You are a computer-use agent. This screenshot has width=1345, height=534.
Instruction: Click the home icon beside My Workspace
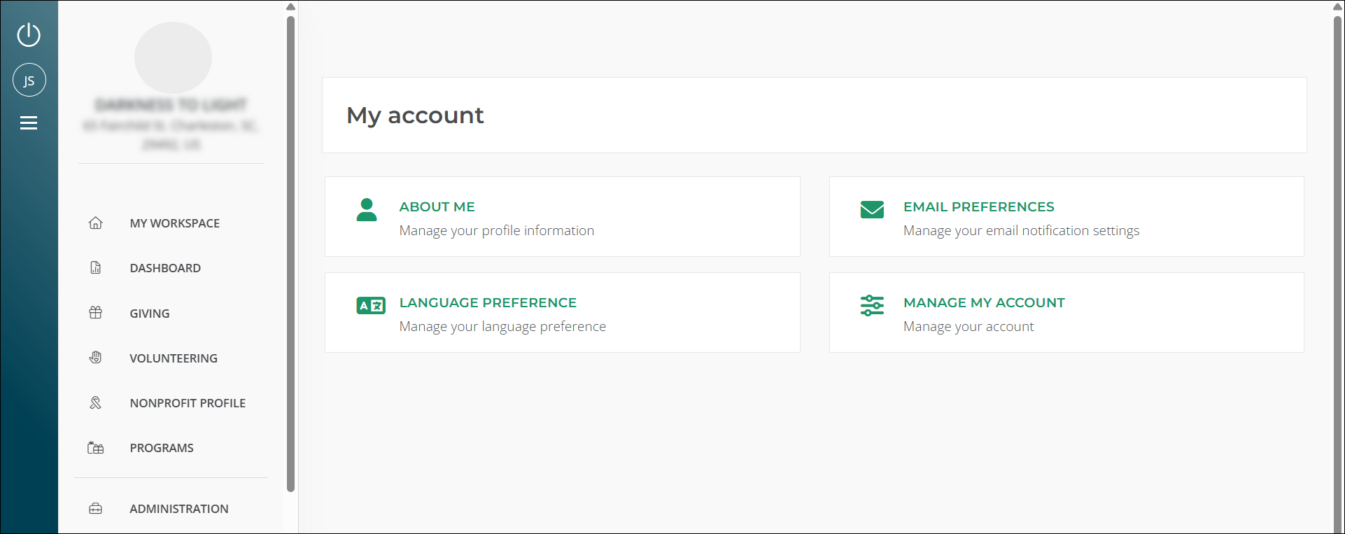point(96,223)
